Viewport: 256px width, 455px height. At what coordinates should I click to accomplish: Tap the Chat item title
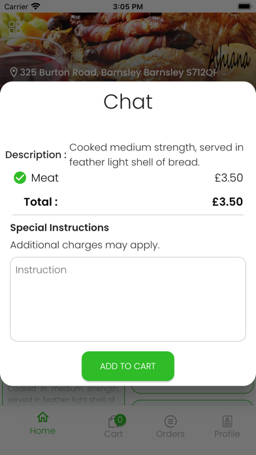[128, 101]
